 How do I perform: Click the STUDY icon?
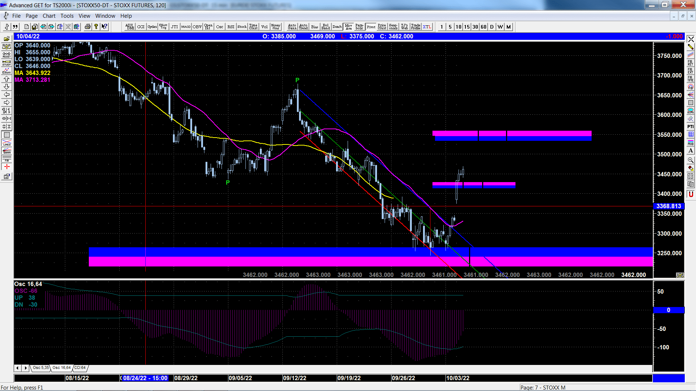[x=7, y=63]
